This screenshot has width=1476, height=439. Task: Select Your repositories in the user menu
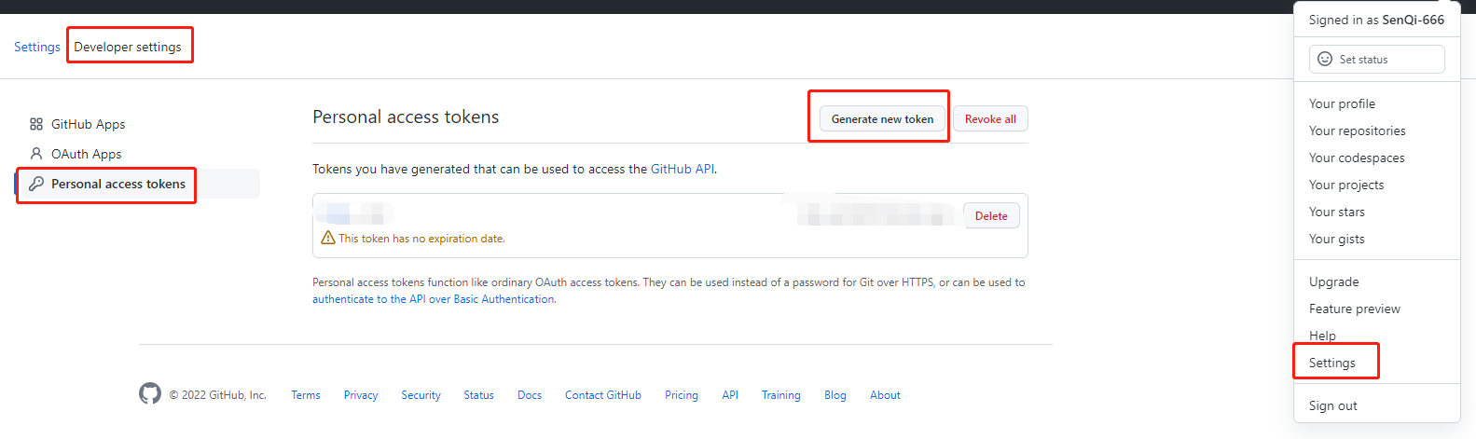[1357, 130]
